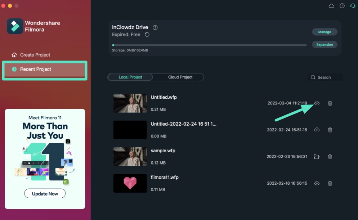
Task: Click the InClowdz Drive title
Action: point(130,27)
